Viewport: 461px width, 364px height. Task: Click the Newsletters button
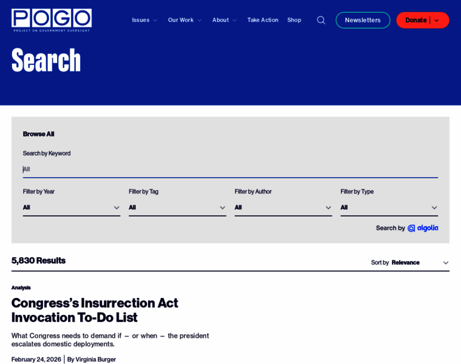[x=363, y=20]
